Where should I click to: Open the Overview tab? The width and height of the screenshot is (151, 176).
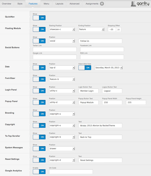point(7,4)
